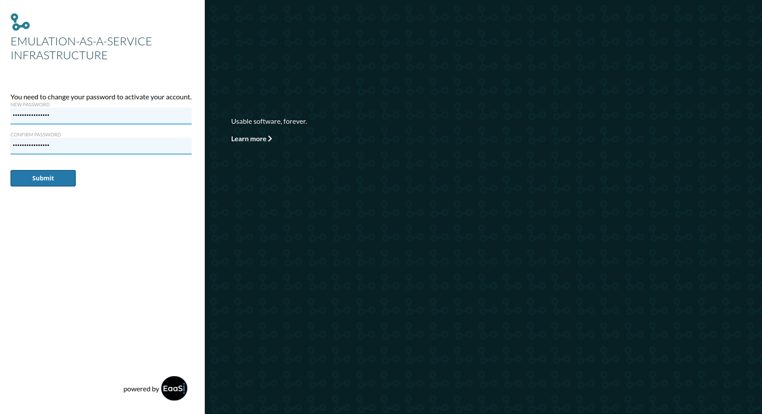Click the 'powered by' text
This screenshot has height=414, width=762.
tap(141, 389)
